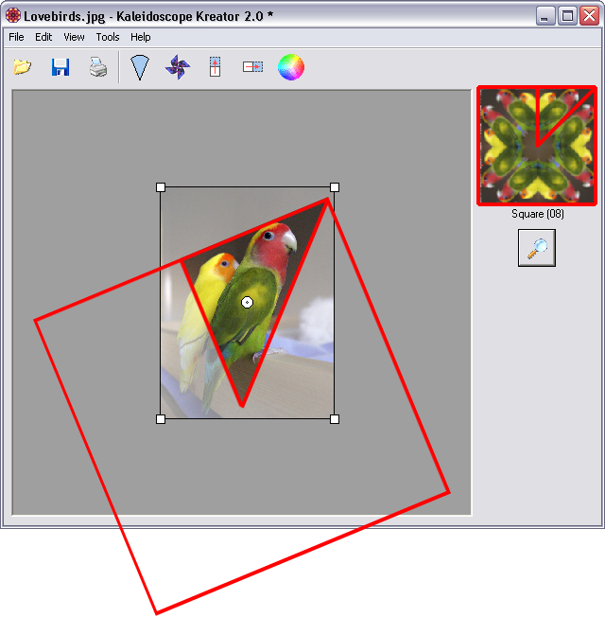Image resolution: width=605 pixels, height=617 pixels.
Task: Click the magnifying glass preview button
Action: tap(537, 248)
